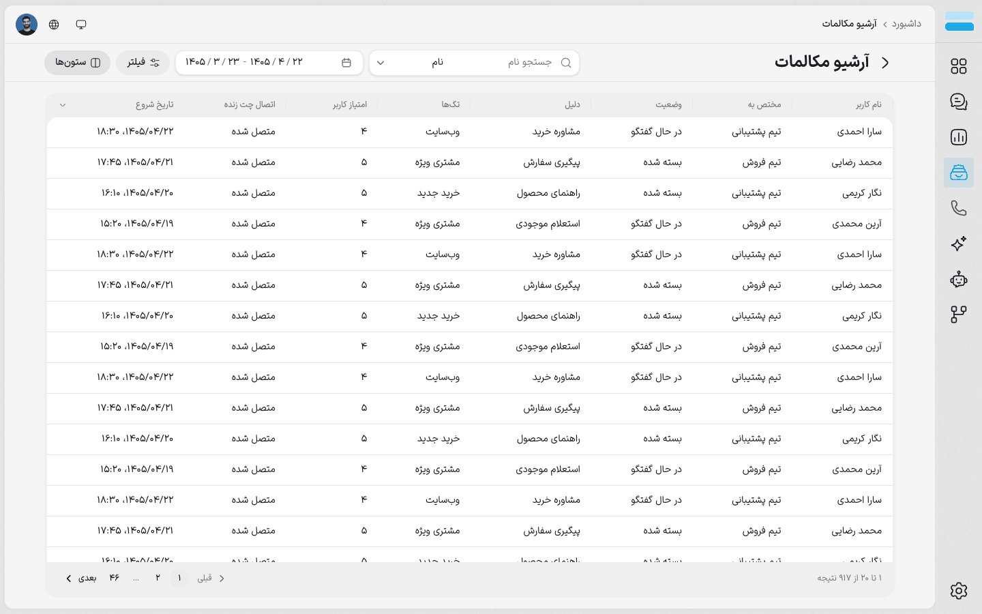Click the results count '۱ تا ۲۰ از ۹۱۷ نتیجه'

(x=850, y=578)
